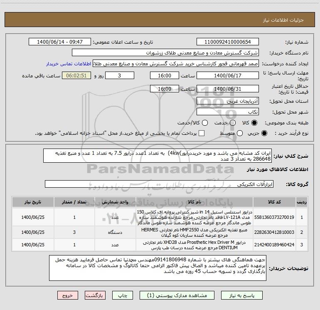Click the خروج exit button
The image size is (320, 310).
coord(68,295)
